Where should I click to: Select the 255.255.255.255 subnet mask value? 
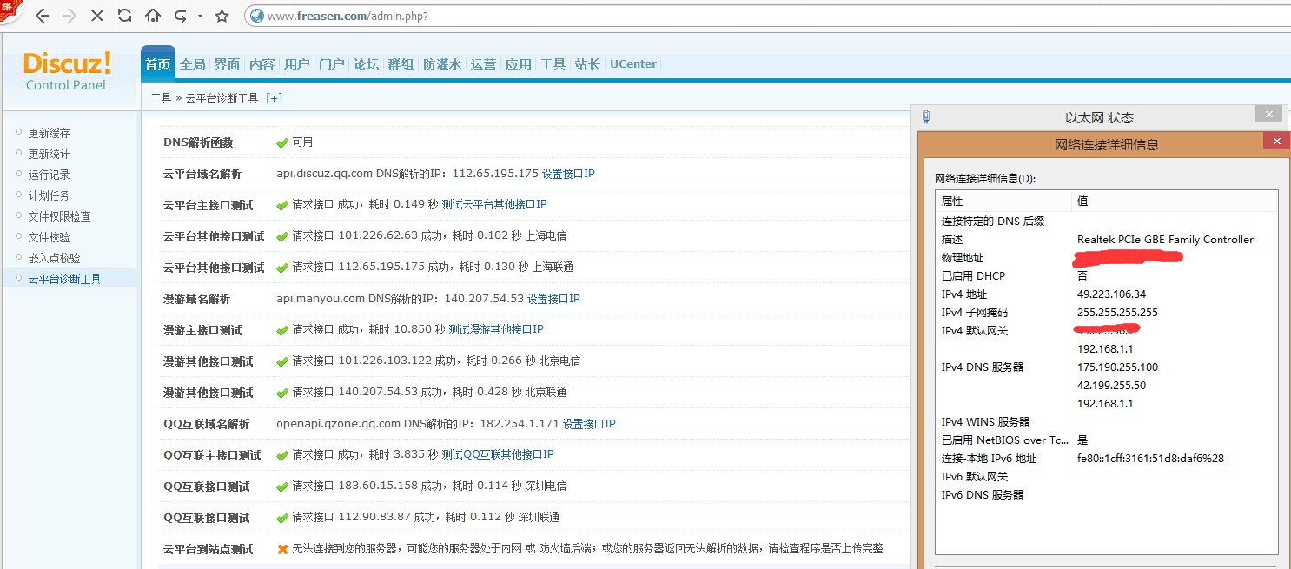pos(1117,313)
